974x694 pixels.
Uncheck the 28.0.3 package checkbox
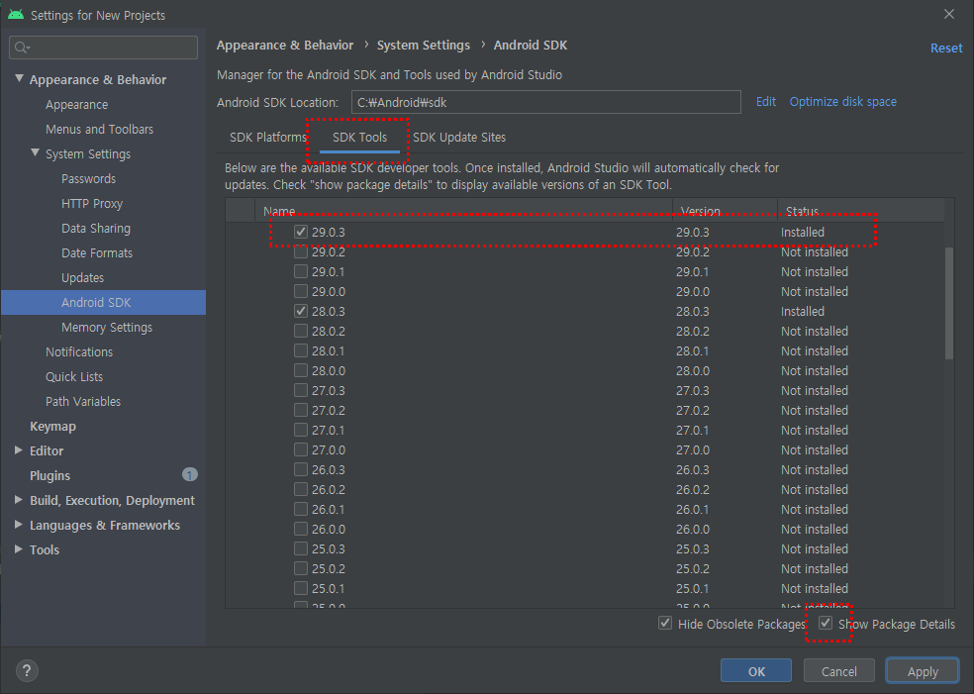[301, 311]
